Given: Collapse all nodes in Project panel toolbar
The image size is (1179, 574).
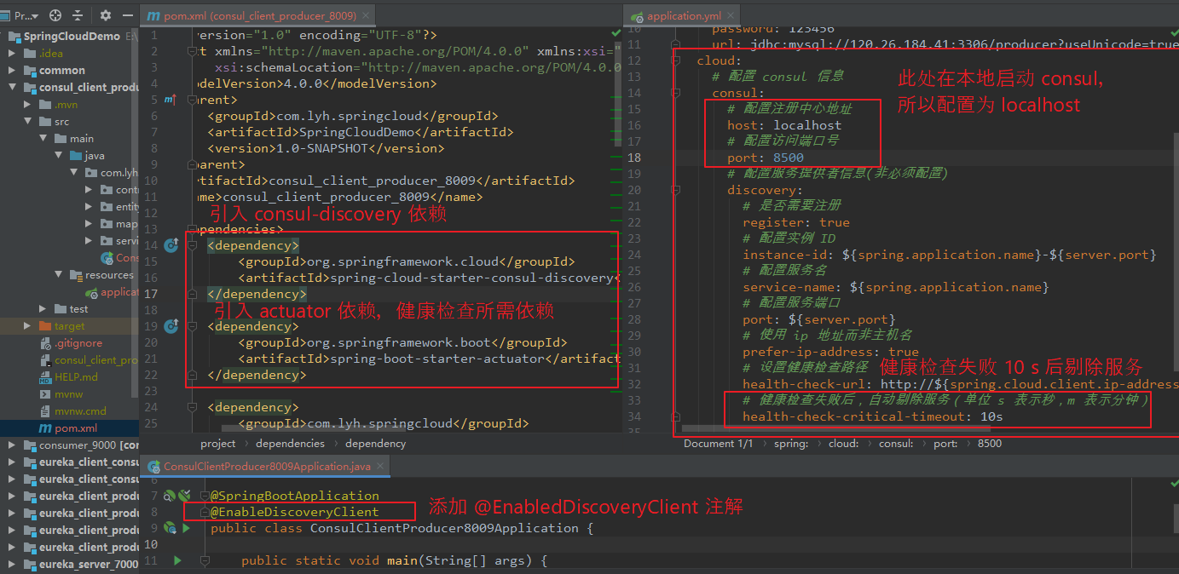Looking at the screenshot, I should pyautogui.click(x=78, y=15).
